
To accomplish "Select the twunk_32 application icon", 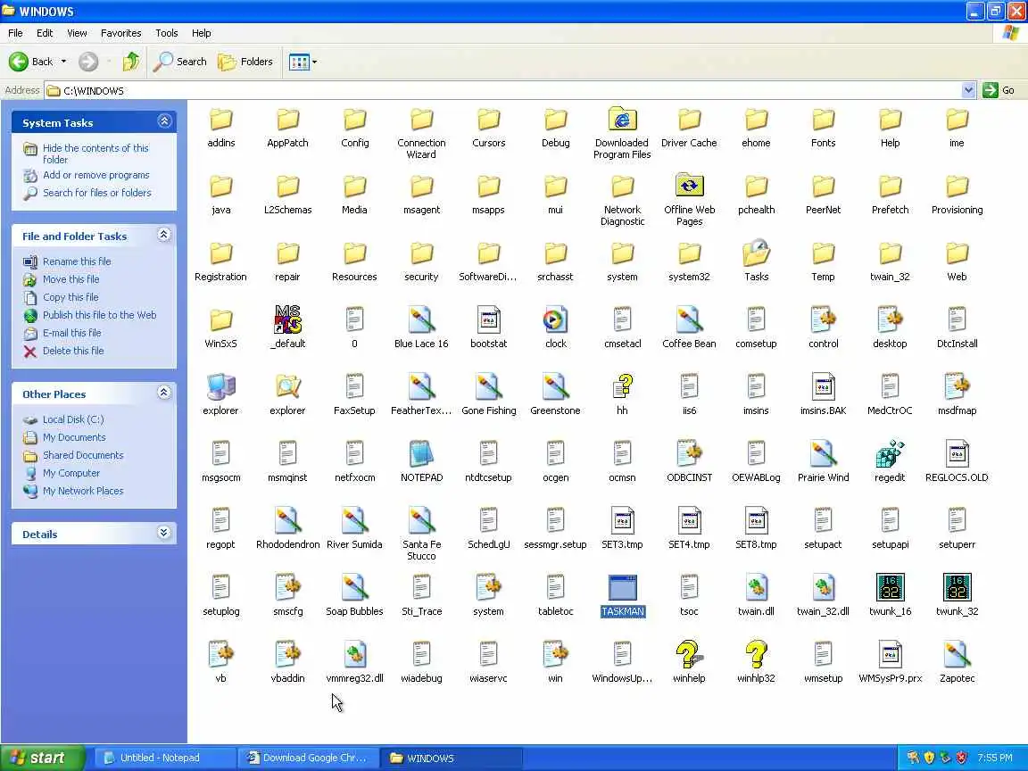I will click(x=957, y=587).
